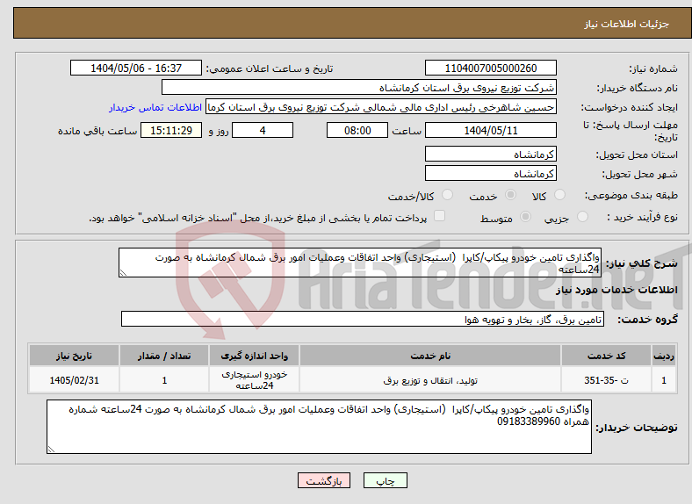Click the تاریخ نیاز column header
692x504 pixels.
click(x=74, y=356)
